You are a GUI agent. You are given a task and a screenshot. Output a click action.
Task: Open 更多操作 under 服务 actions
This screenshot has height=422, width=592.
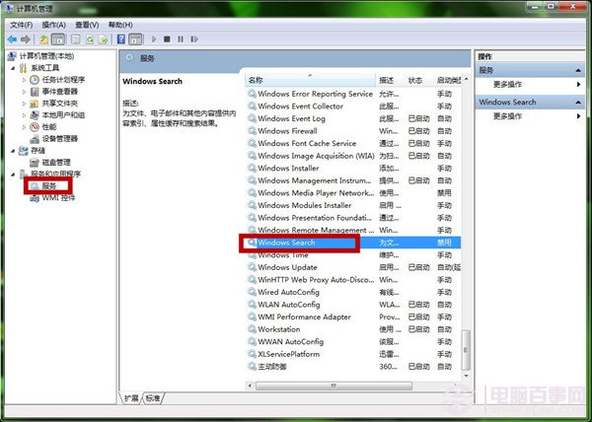[x=507, y=85]
